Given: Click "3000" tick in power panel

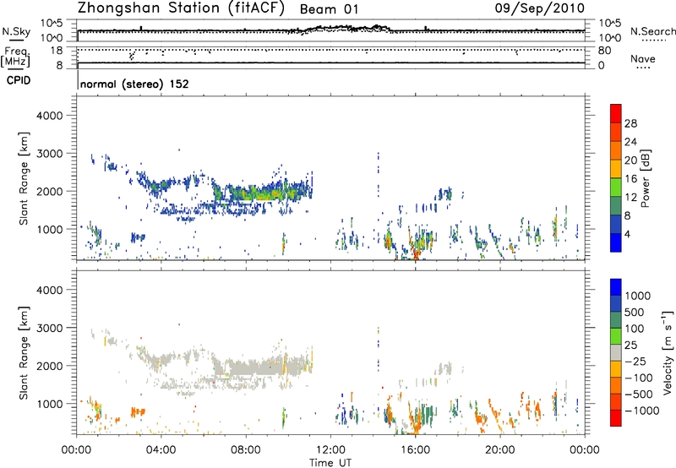Looking at the screenshot, I should click(x=50, y=154).
